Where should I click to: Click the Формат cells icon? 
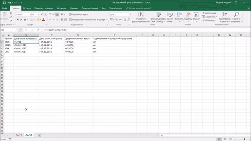[196, 15]
